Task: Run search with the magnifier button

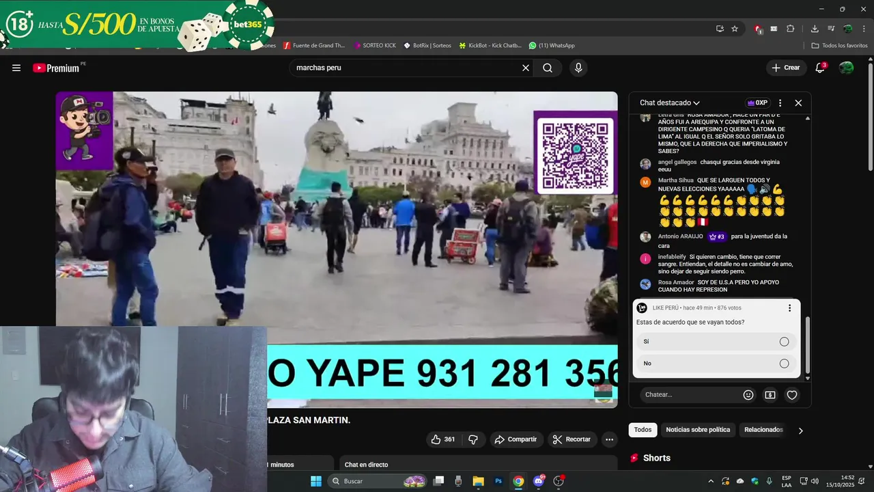Action: point(548,68)
